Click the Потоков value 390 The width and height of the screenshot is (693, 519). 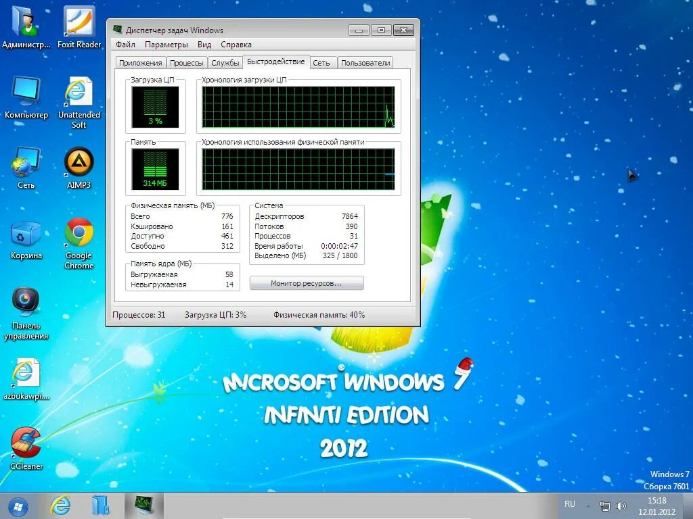tap(352, 226)
